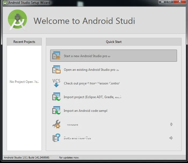Click the Docs and How-Tos question mark icon
Screen dimensions: 188x163
56,138
